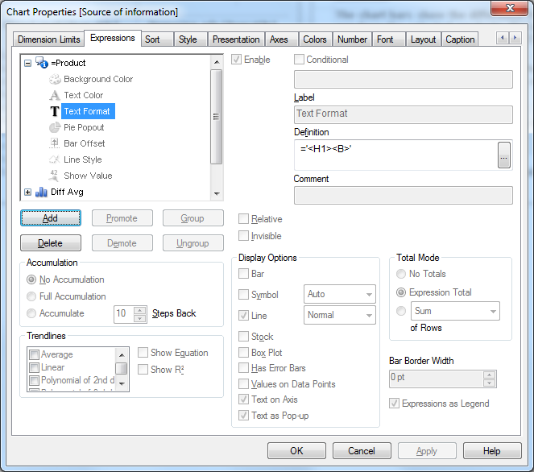
Task: Enable Symbol display option
Action: click(243, 294)
